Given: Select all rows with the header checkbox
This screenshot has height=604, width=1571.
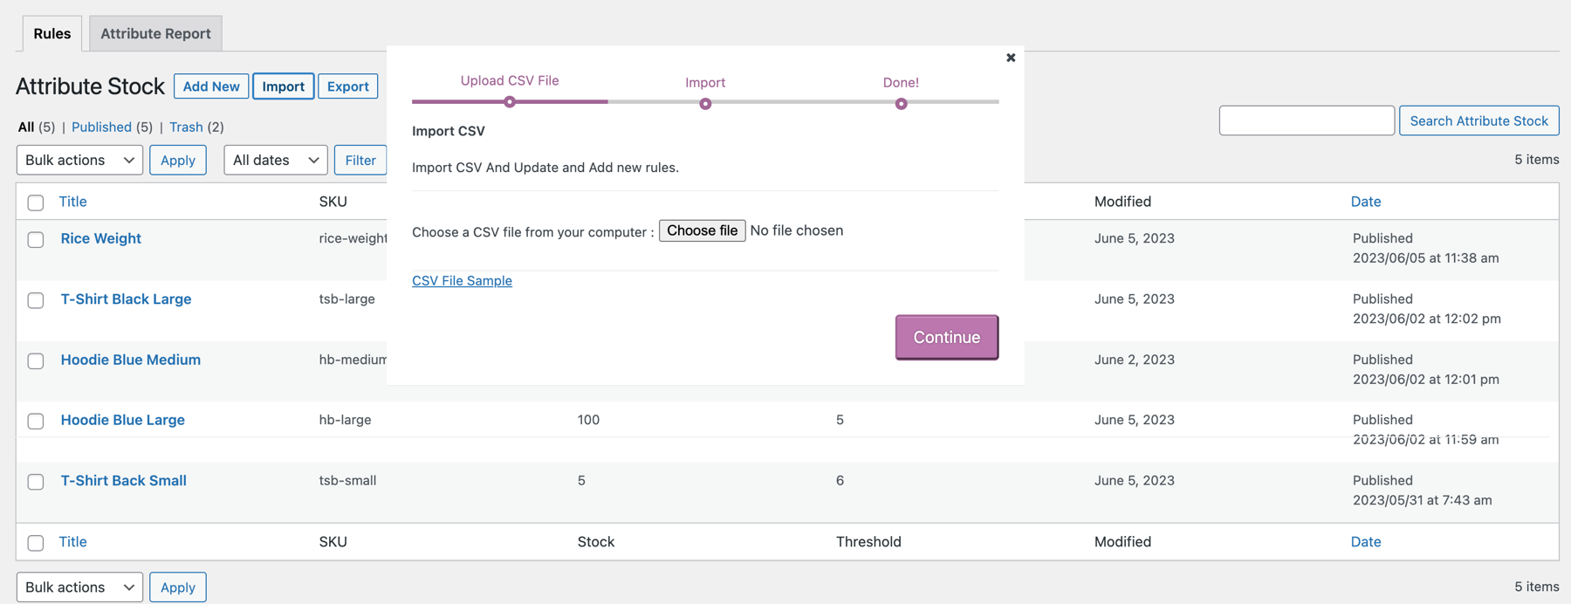Looking at the screenshot, I should [36, 202].
